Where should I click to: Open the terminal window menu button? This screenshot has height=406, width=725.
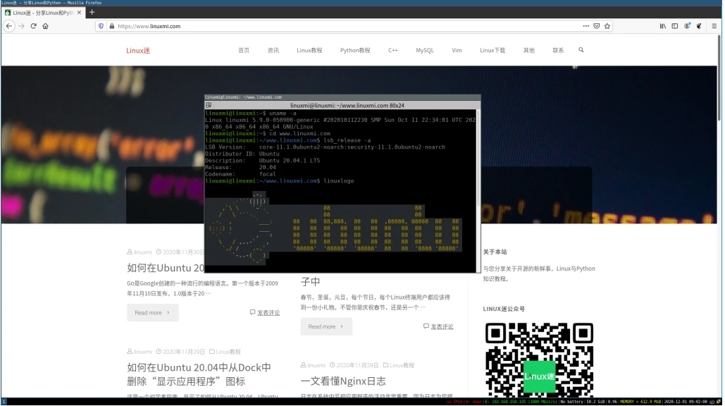click(208, 104)
